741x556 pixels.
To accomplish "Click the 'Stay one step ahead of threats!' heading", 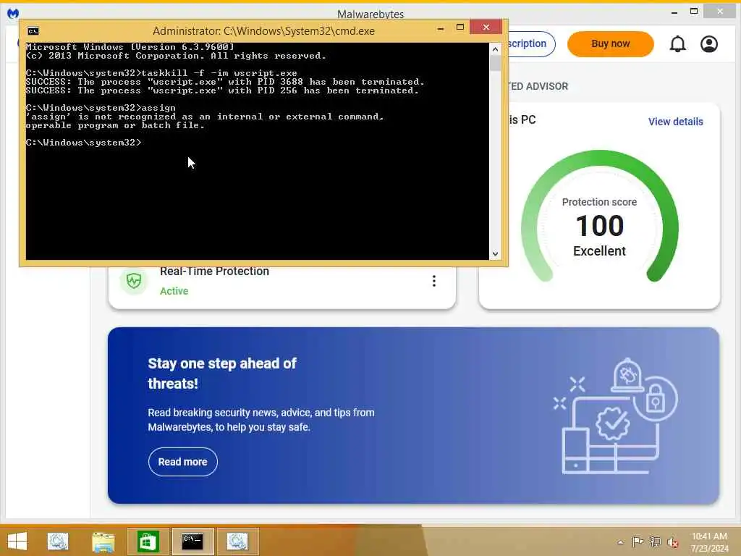I will [x=222, y=373].
